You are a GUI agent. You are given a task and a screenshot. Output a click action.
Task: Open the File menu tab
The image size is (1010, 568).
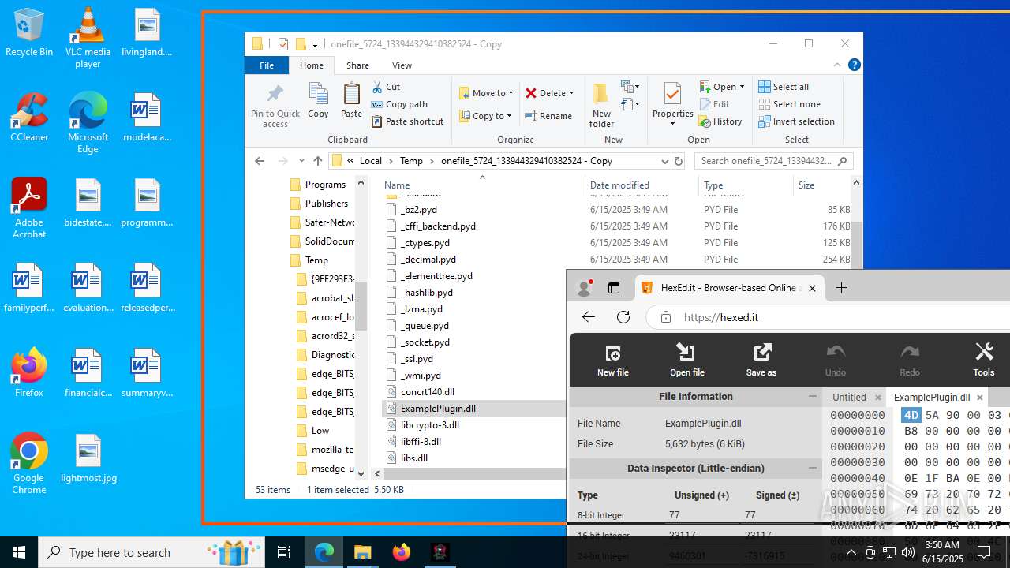point(267,65)
